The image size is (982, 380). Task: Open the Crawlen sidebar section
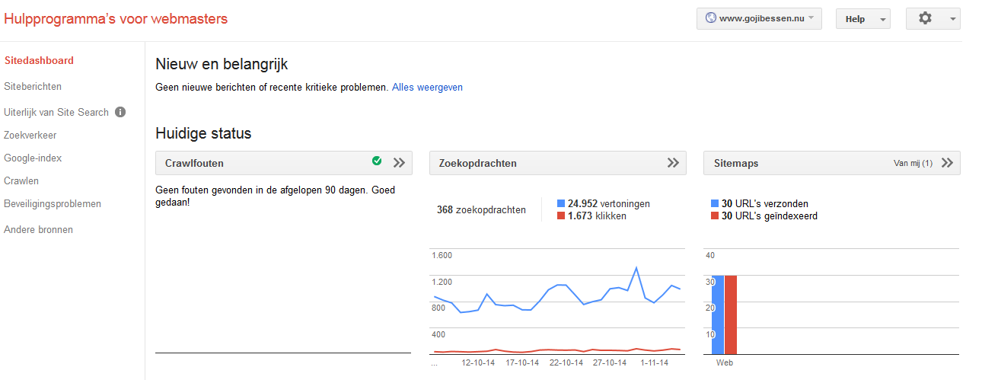tap(21, 181)
